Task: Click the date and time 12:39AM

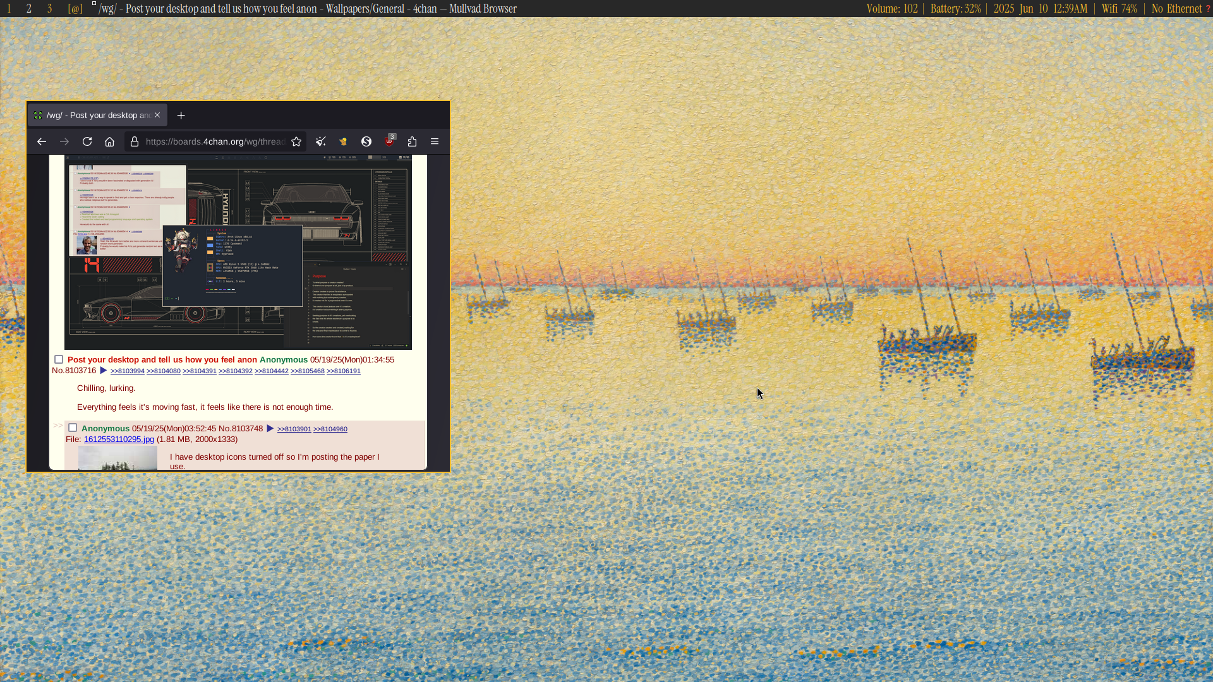Action: [1041, 9]
